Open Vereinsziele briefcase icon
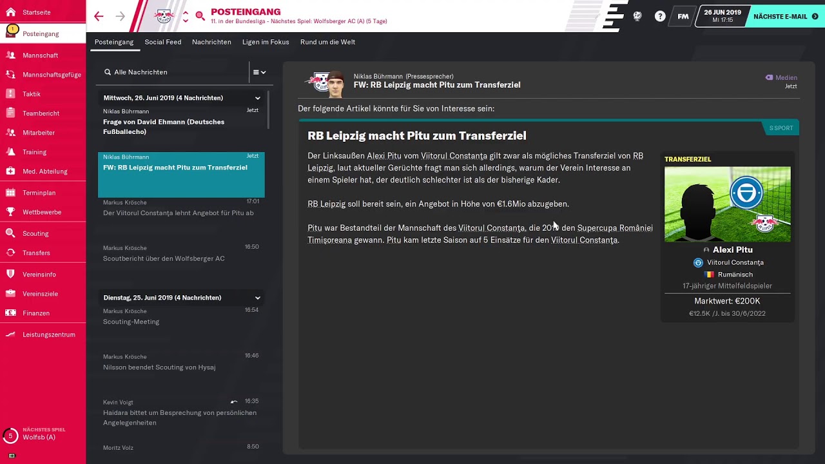The image size is (825, 464). pos(10,294)
